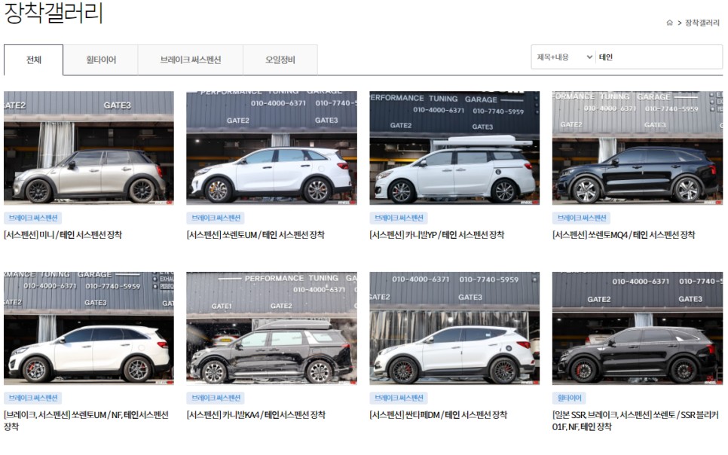Open the black 쏘렌토MQ4 thumbnail
Screen dimensions: 728x455
(x=637, y=148)
